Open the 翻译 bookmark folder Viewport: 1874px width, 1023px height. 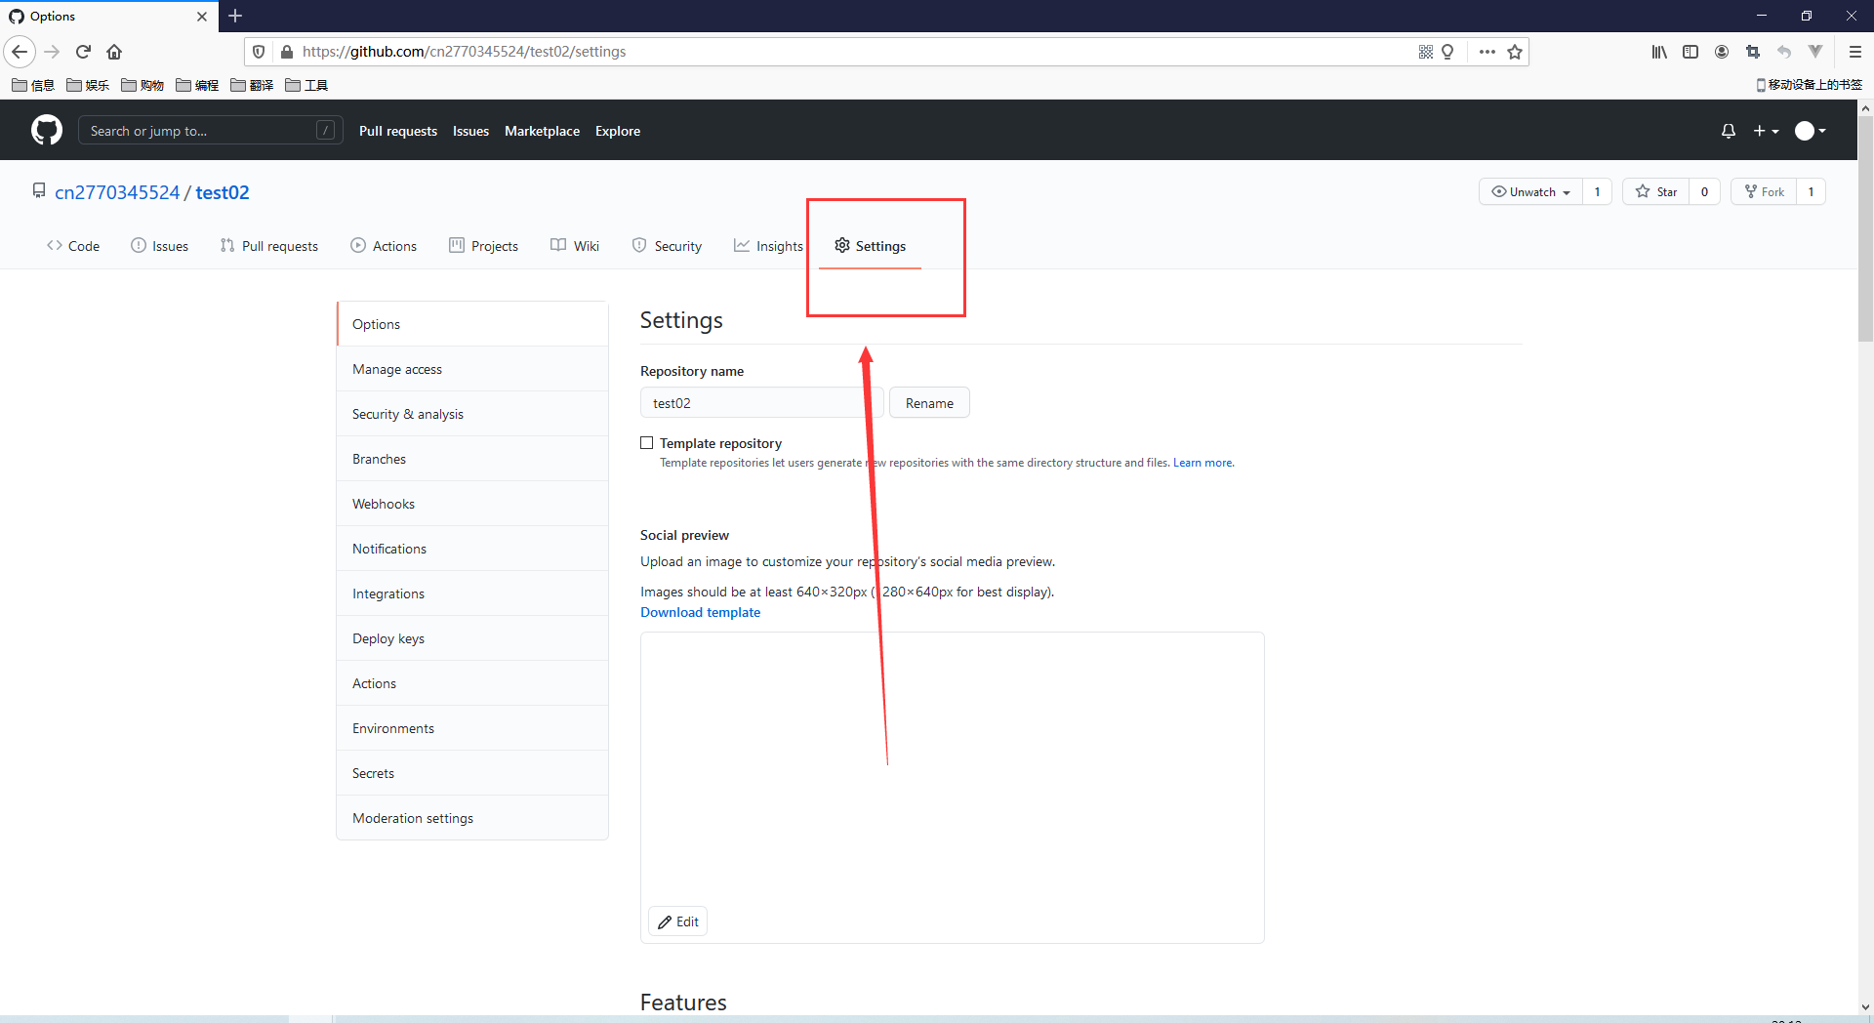[252, 85]
